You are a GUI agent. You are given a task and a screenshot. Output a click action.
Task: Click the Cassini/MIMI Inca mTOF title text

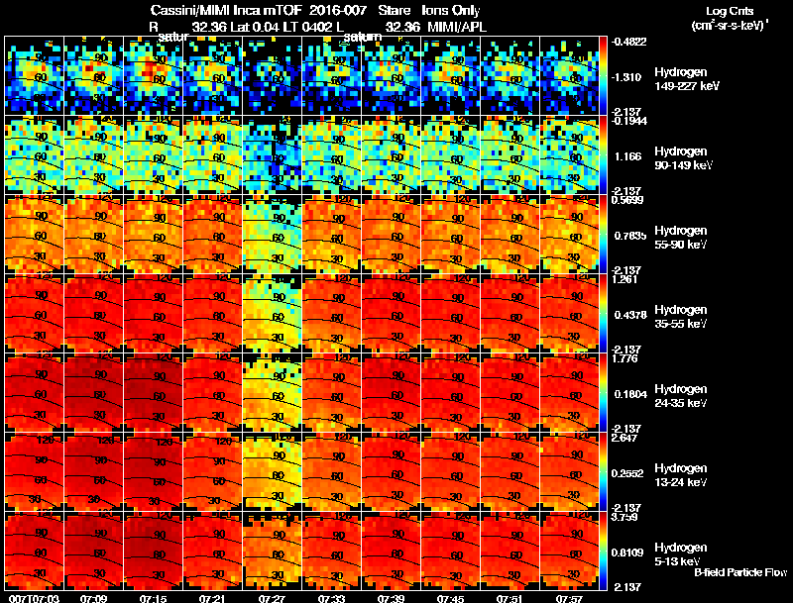pos(226,10)
